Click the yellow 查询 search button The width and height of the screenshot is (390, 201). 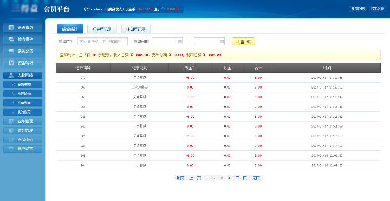click(243, 42)
